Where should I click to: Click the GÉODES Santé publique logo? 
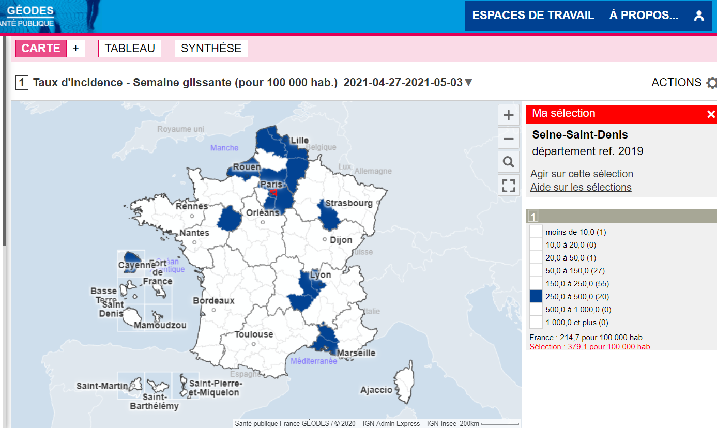[x=28, y=16]
